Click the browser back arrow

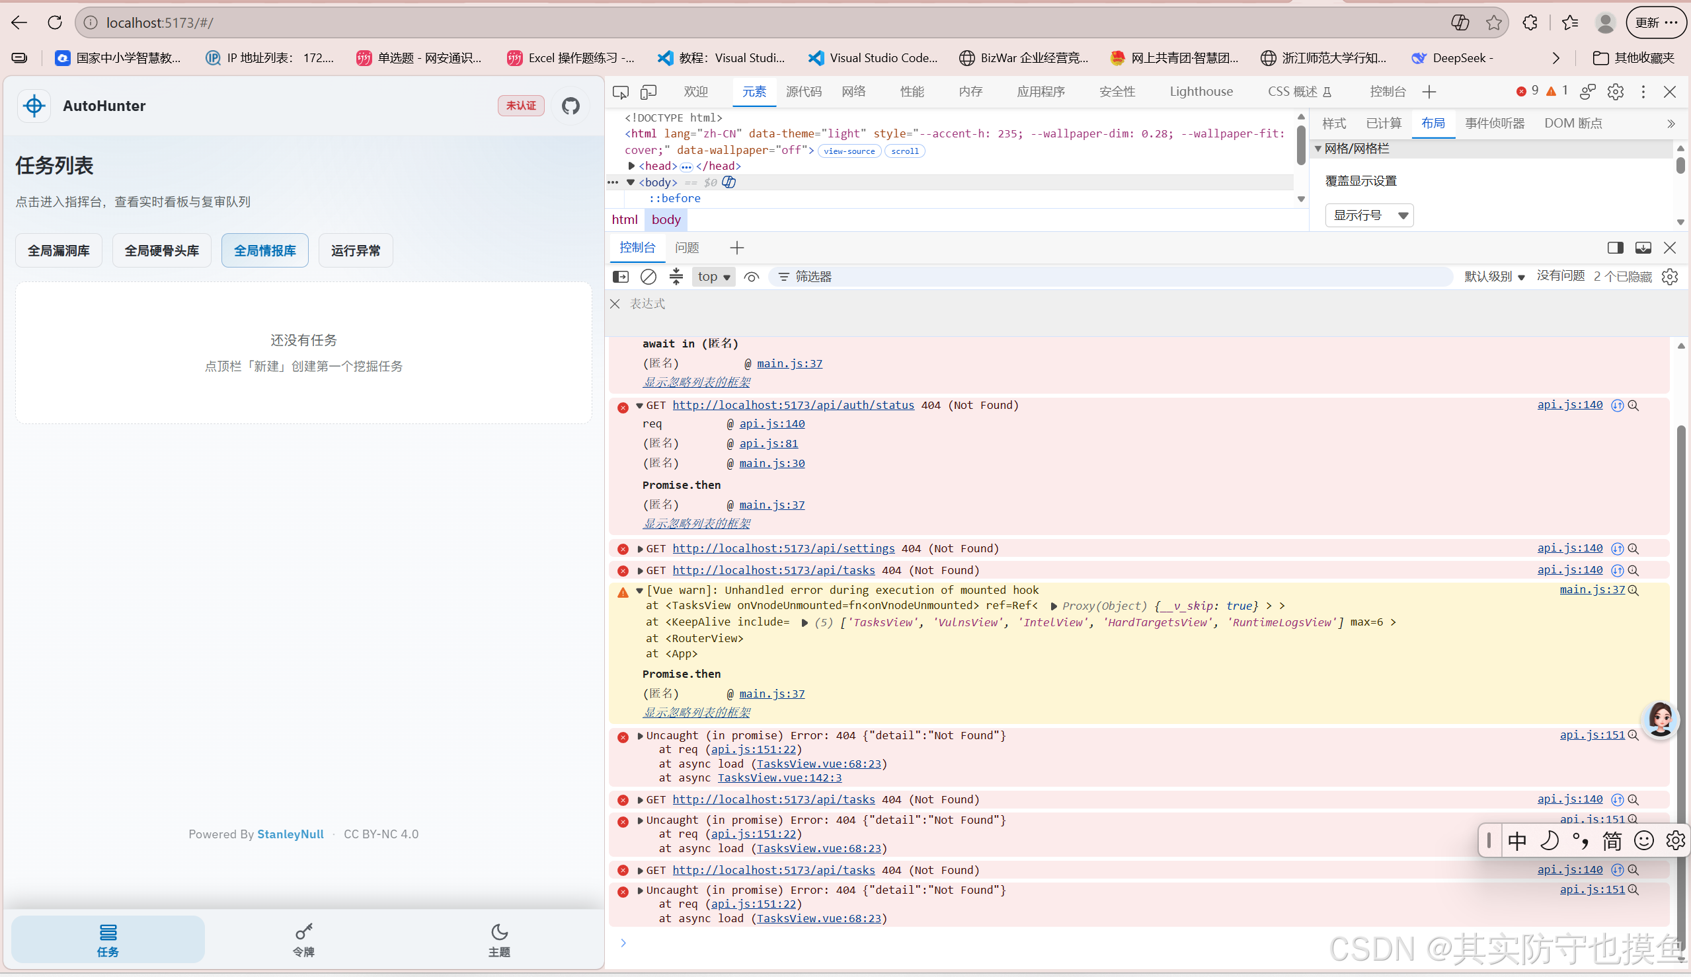19,23
